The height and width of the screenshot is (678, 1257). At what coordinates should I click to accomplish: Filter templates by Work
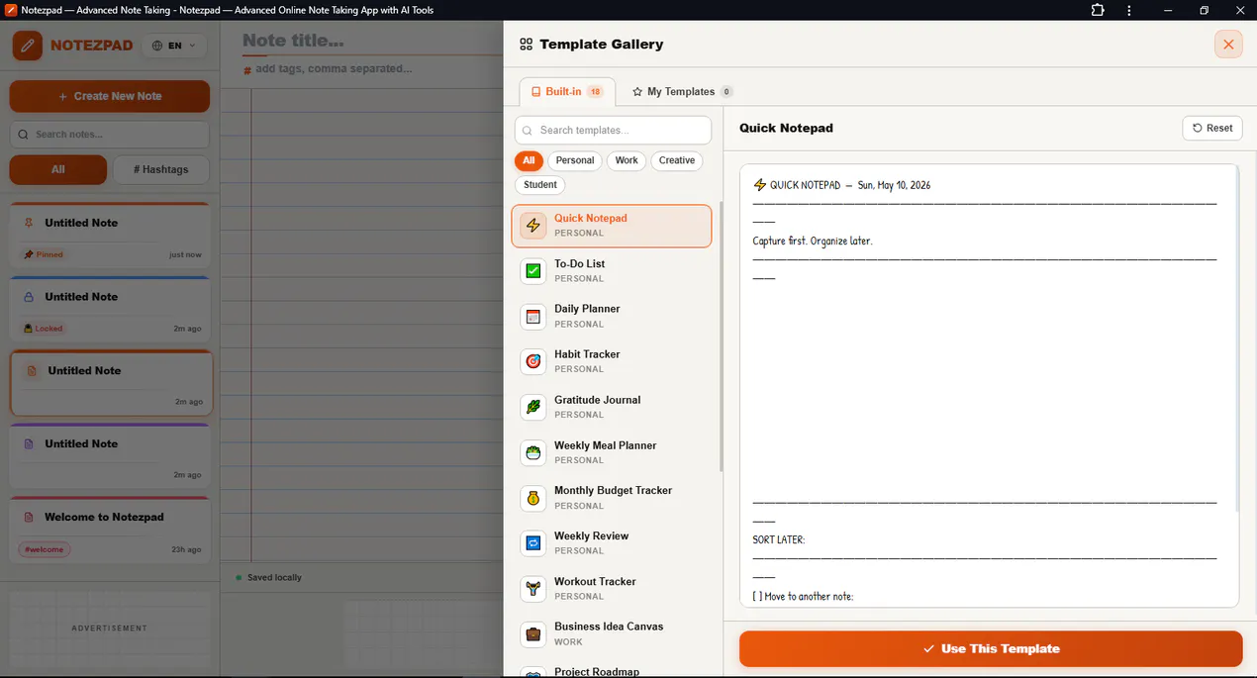(627, 160)
